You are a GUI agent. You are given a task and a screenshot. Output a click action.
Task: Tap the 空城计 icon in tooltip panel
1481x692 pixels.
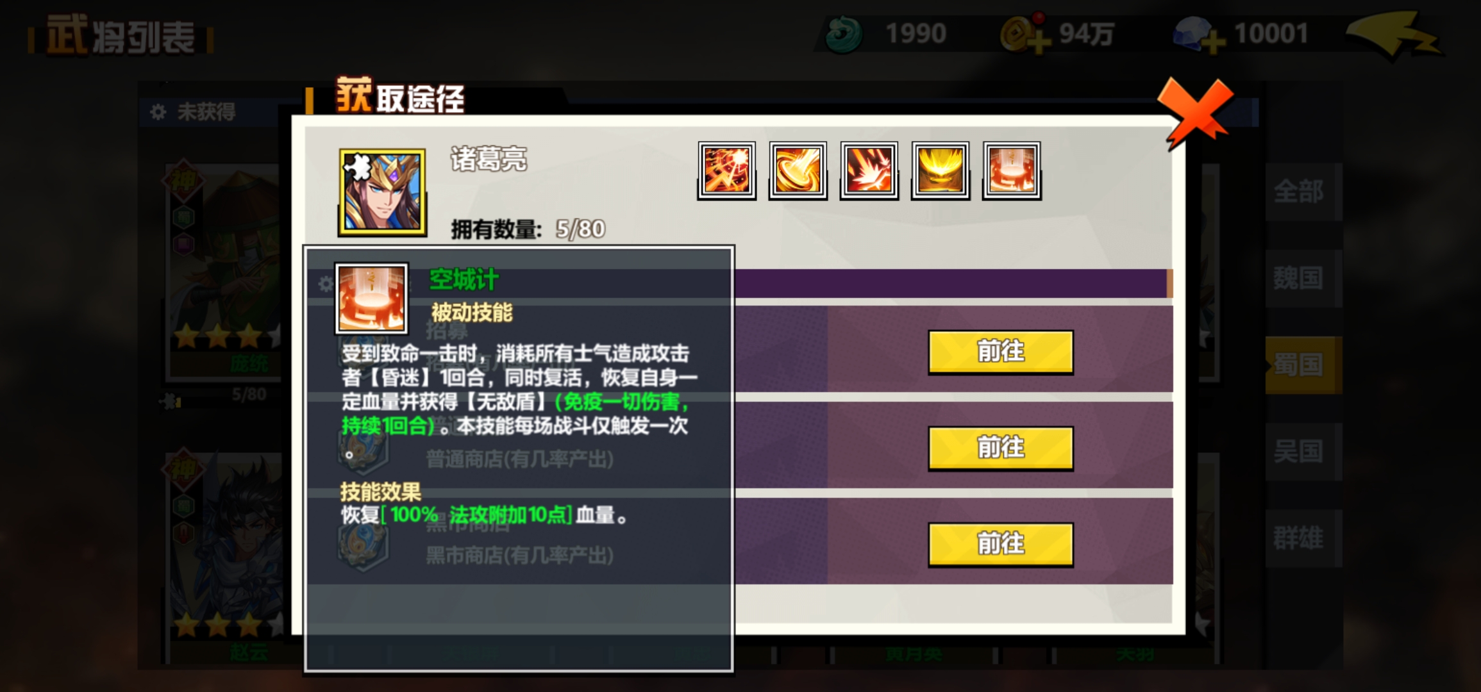371,299
